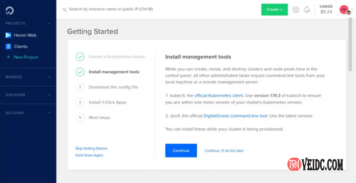Click the user avatar icon
356x183 pixels.
click(344, 9)
